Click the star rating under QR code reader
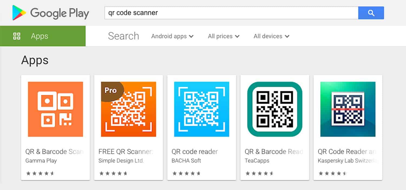The width and height of the screenshot is (406, 190). tap(187, 173)
